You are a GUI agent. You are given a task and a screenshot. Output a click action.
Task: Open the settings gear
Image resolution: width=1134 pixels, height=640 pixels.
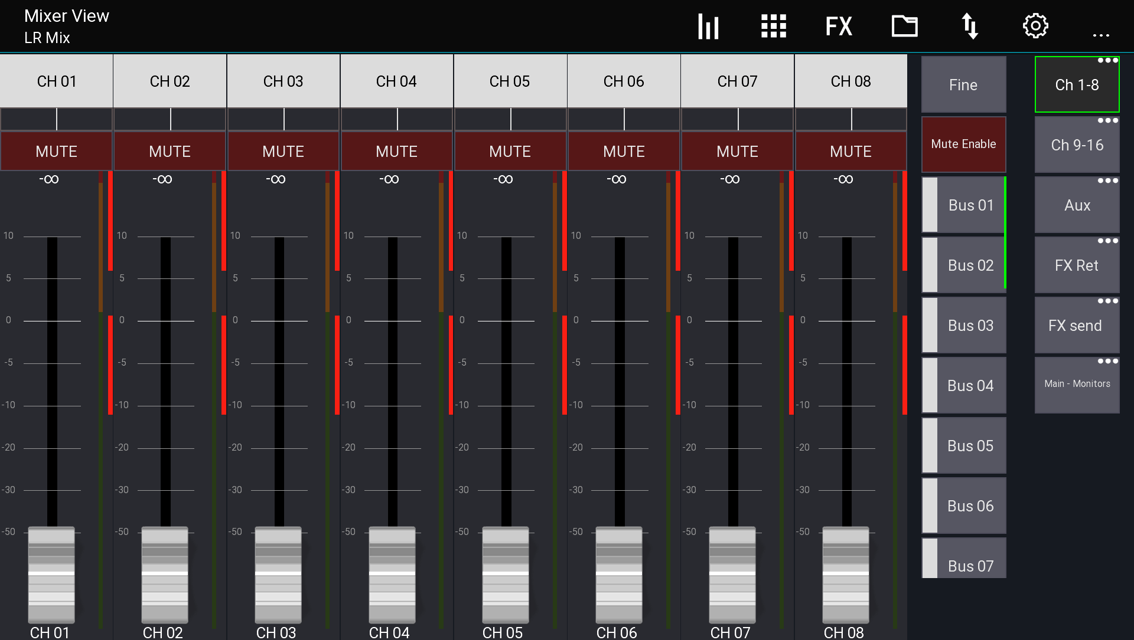click(1035, 26)
